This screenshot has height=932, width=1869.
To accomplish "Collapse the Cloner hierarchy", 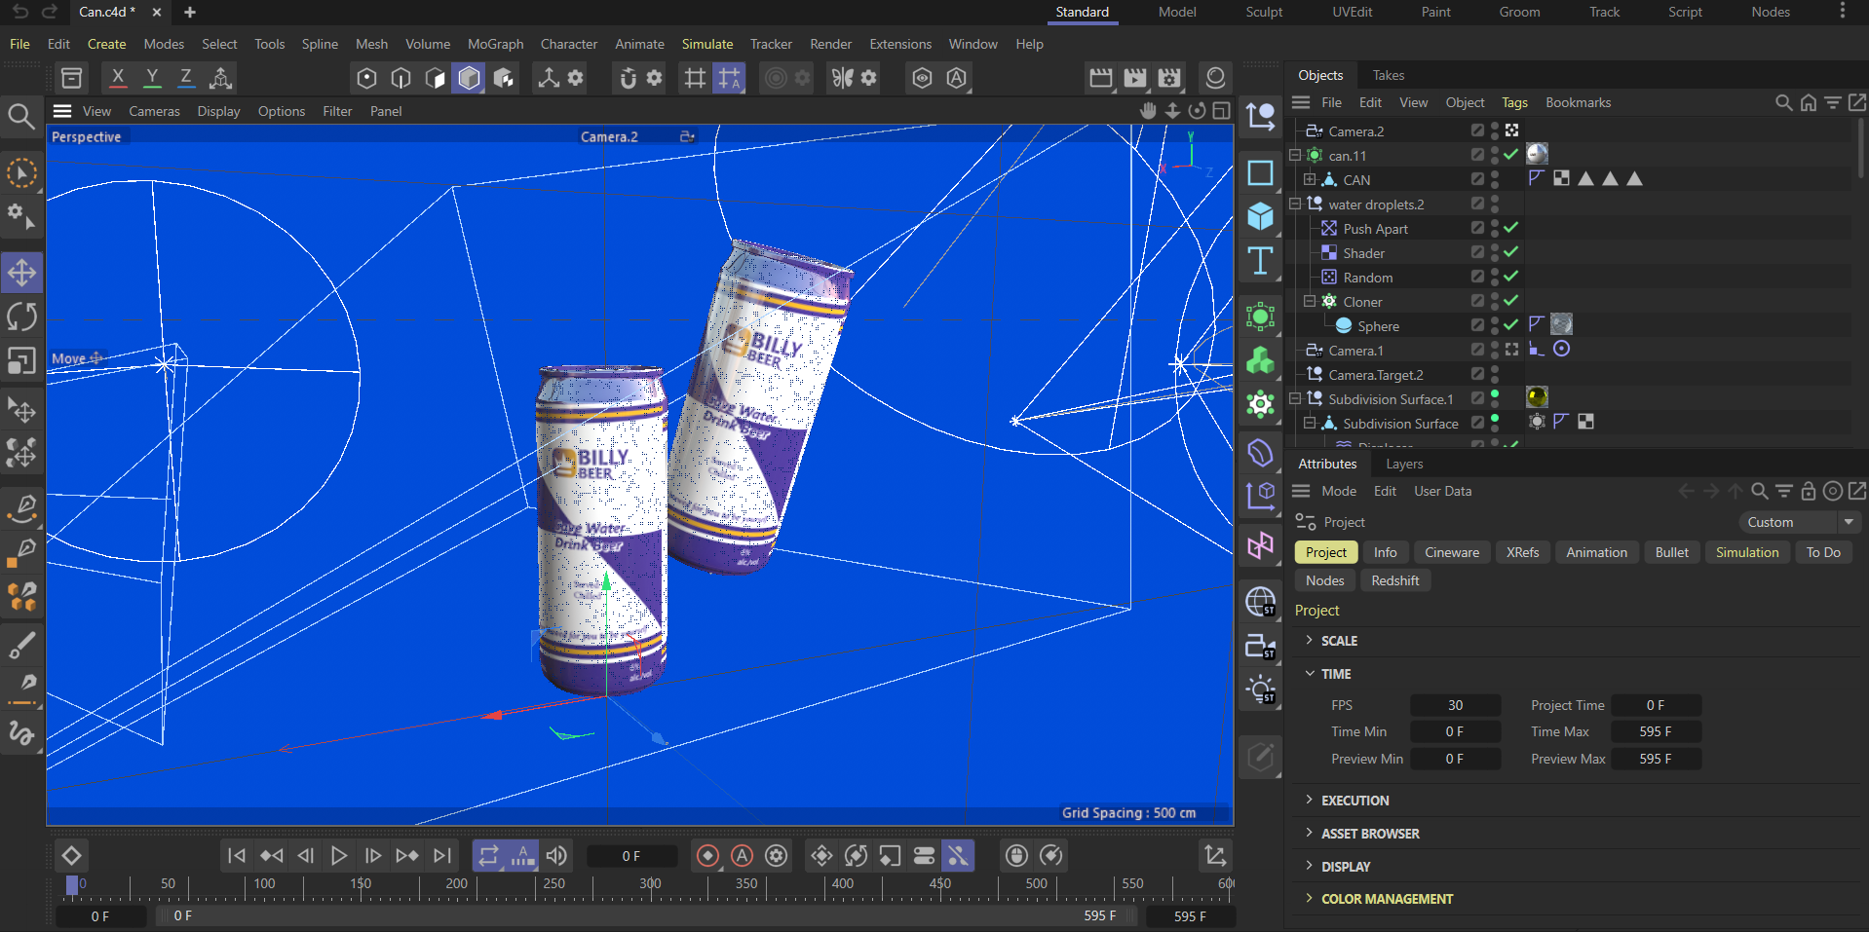I will tap(1310, 301).
